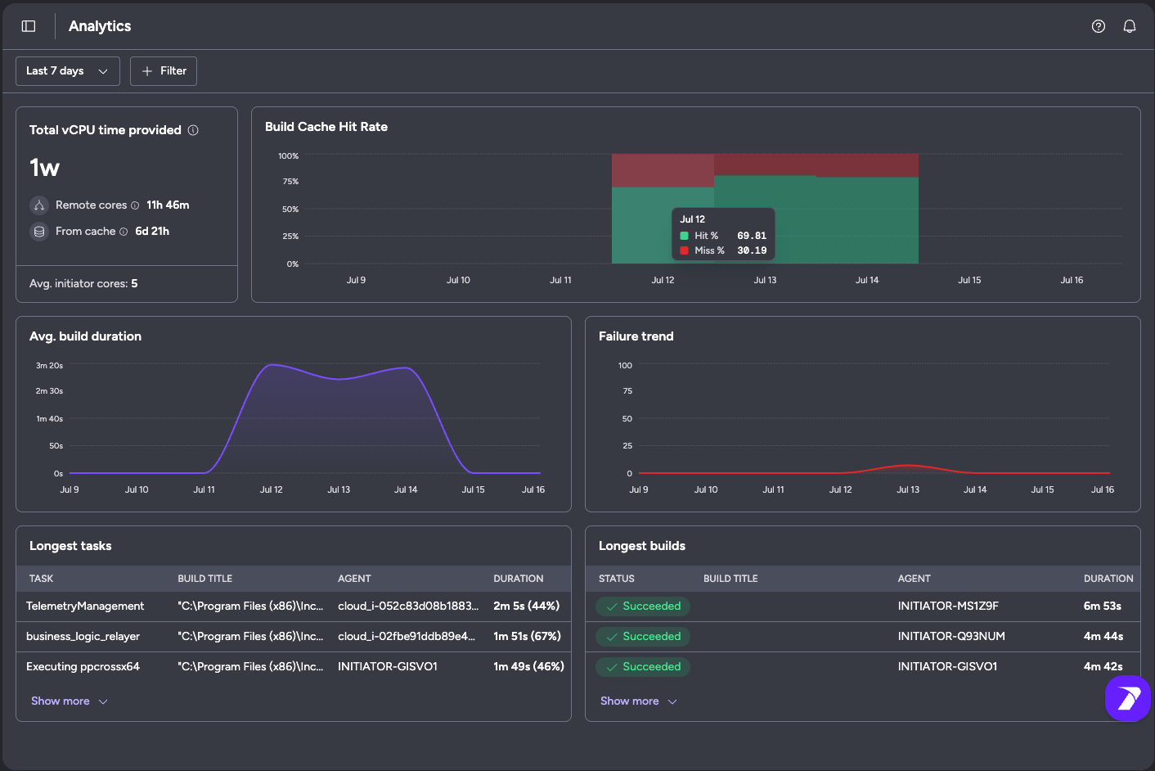The image size is (1155, 771).
Task: Click Succeeded badge for INITIATOR-Q93NUM
Action: tap(643, 637)
